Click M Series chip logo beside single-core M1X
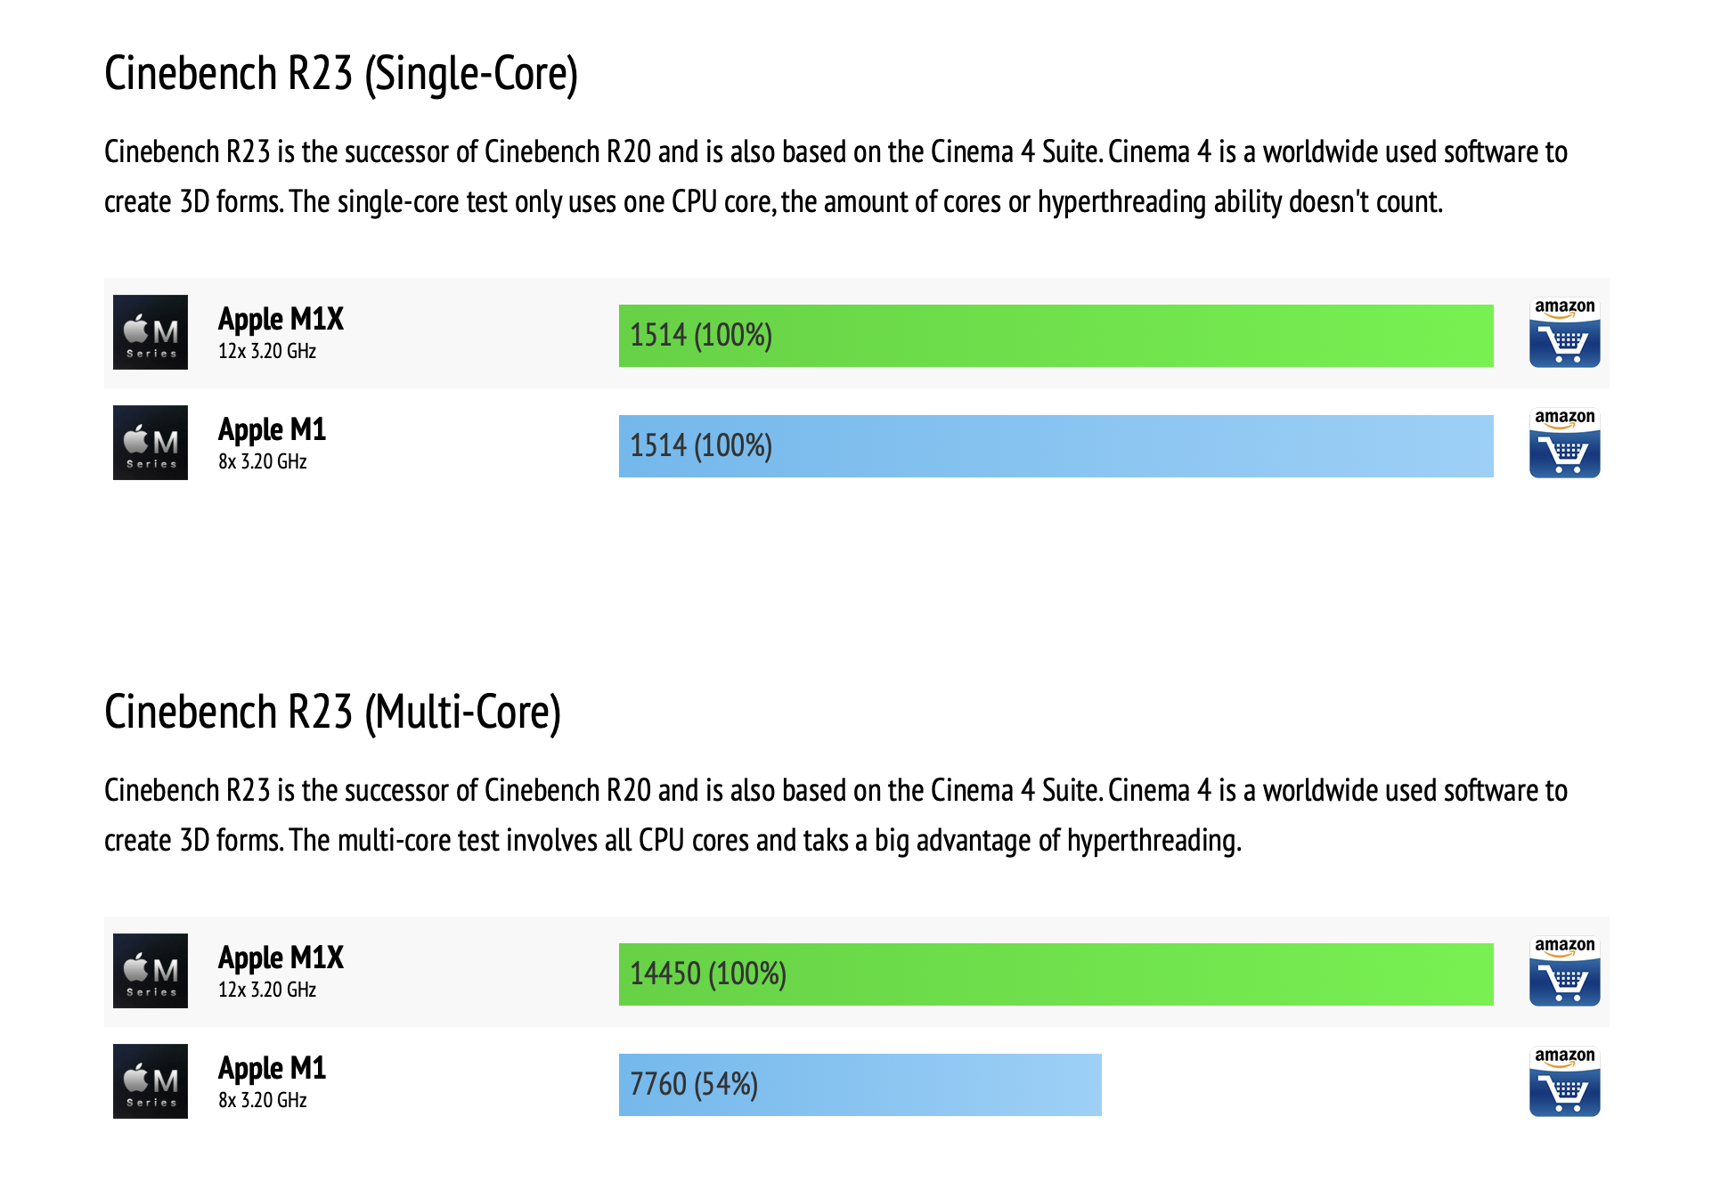The image size is (1712, 1190). pyautogui.click(x=151, y=332)
